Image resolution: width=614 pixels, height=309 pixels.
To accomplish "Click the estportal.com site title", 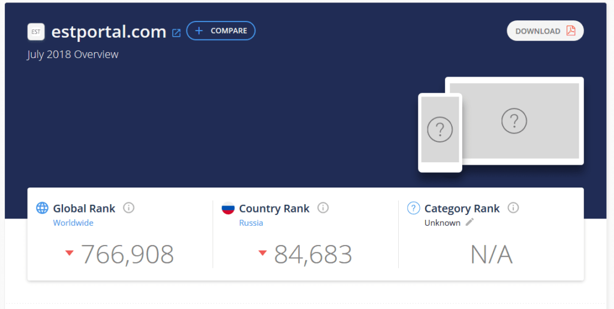I will coord(109,32).
